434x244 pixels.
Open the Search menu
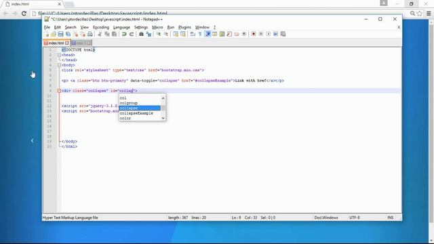(x=71, y=27)
